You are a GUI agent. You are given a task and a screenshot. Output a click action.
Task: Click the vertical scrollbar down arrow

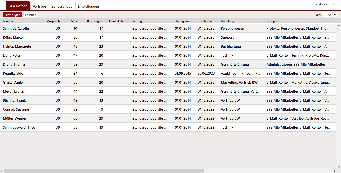point(338,167)
